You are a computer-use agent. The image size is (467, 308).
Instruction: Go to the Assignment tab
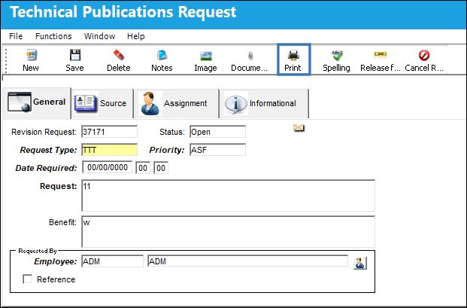(177, 103)
